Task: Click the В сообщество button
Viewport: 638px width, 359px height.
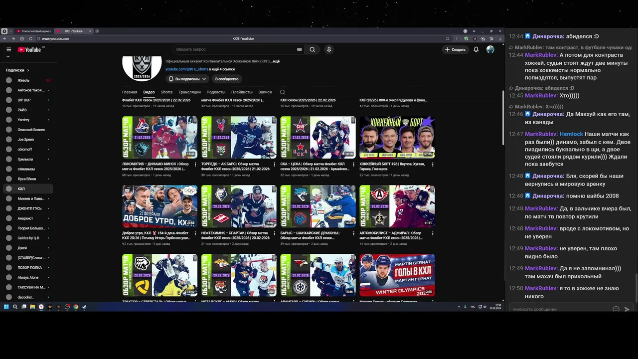Action: [227, 79]
